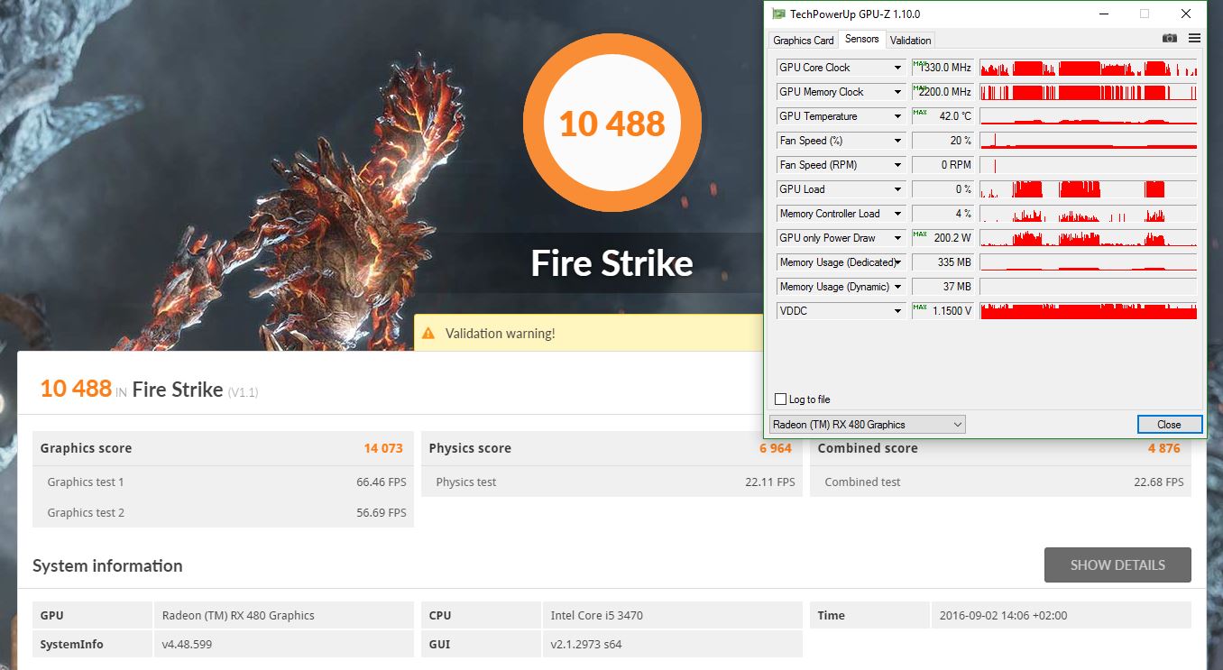Switch to the Validation tab

pyautogui.click(x=910, y=40)
